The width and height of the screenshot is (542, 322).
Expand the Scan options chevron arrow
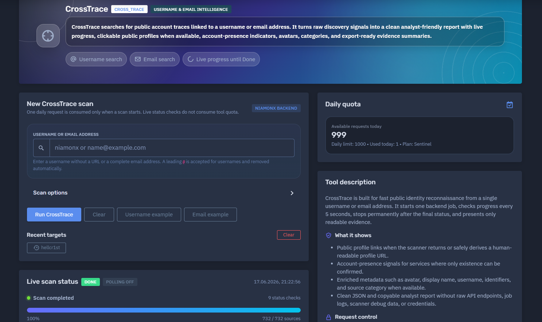click(292, 193)
